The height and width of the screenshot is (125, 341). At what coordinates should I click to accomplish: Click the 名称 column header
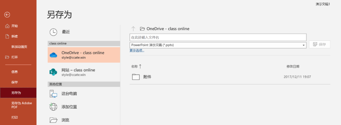coord(134,66)
